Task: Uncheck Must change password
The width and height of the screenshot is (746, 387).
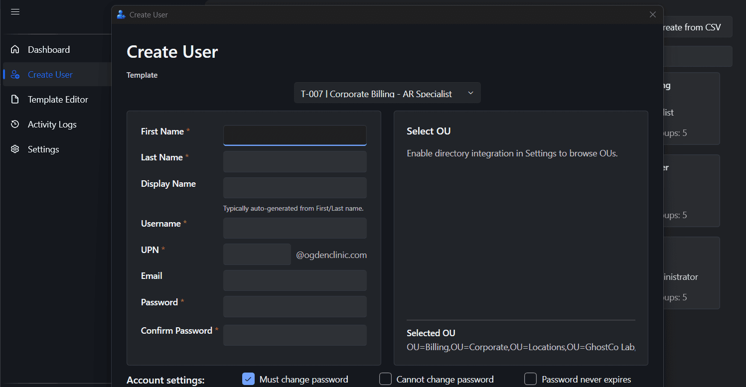Action: coord(249,379)
